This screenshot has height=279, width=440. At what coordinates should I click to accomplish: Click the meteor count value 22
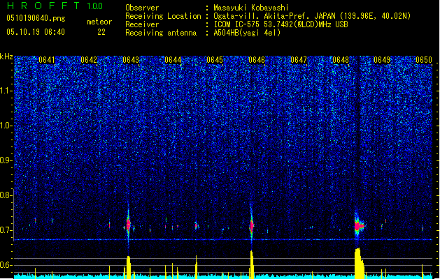coord(101,32)
